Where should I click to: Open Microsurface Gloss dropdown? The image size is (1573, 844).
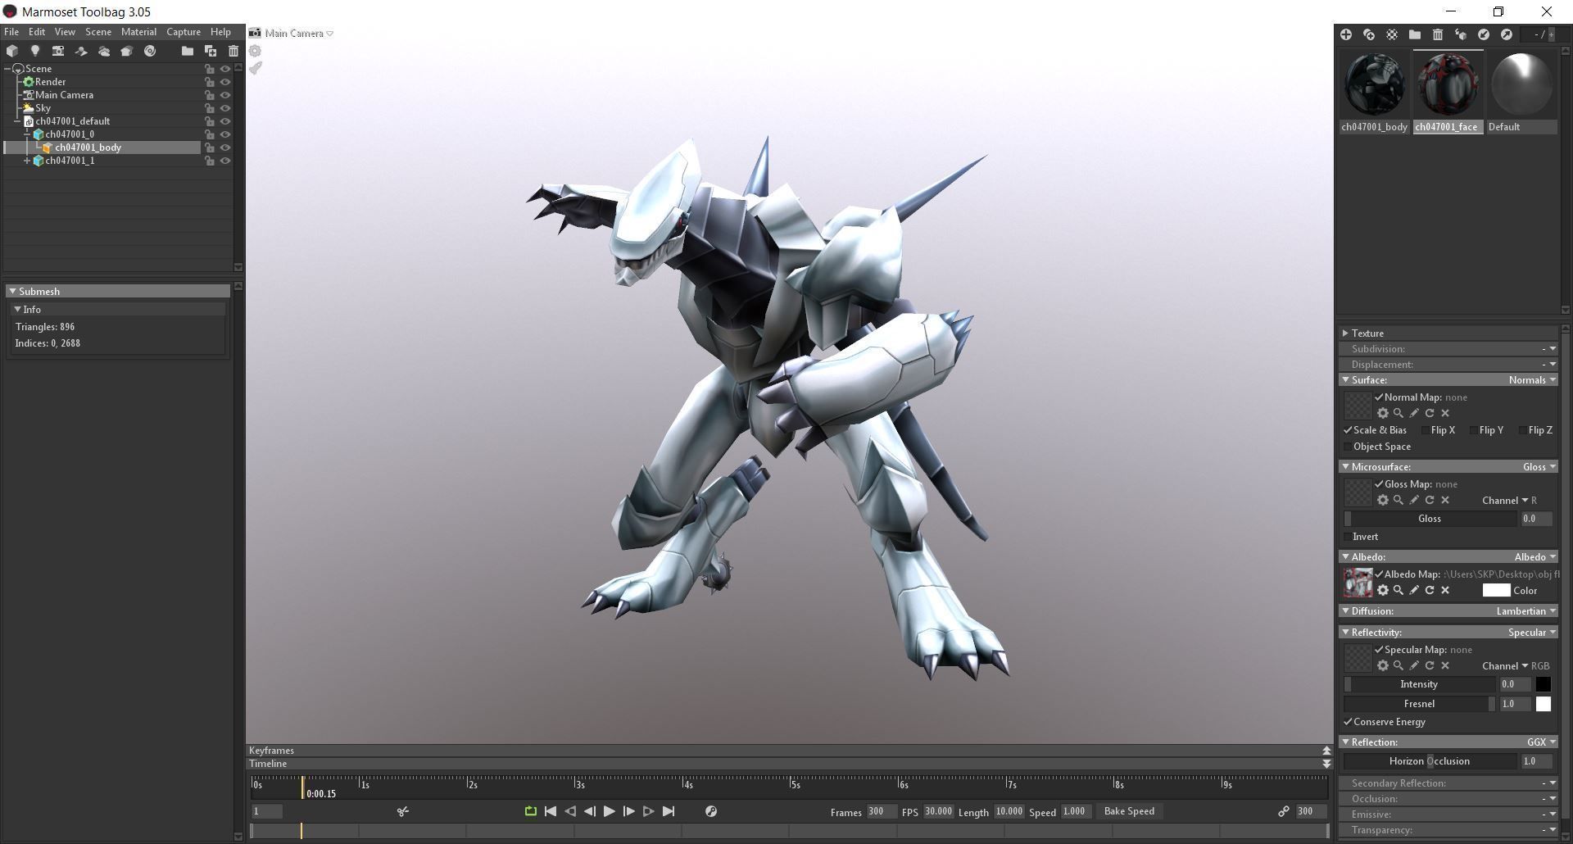click(1539, 467)
